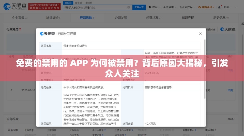Open the 企业级产品 dropdown menu
This screenshot has width=244, height=136.
point(187,7)
